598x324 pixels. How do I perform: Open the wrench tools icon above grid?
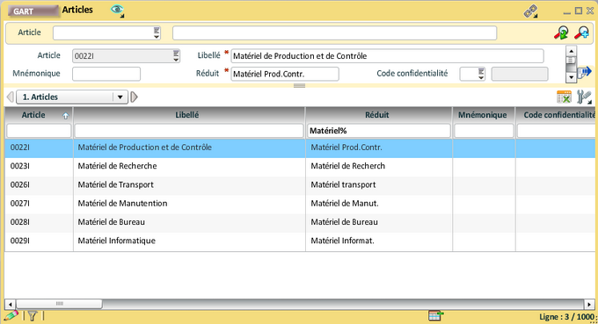pos(584,97)
